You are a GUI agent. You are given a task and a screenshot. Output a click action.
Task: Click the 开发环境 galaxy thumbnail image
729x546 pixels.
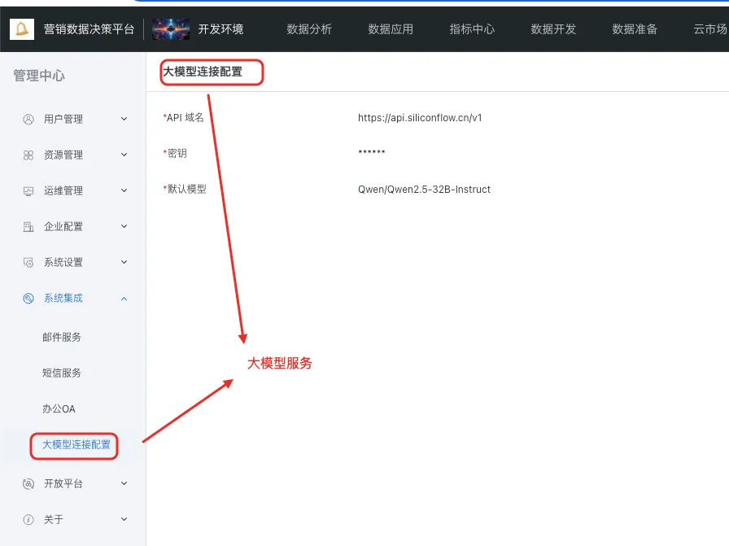coord(171,28)
